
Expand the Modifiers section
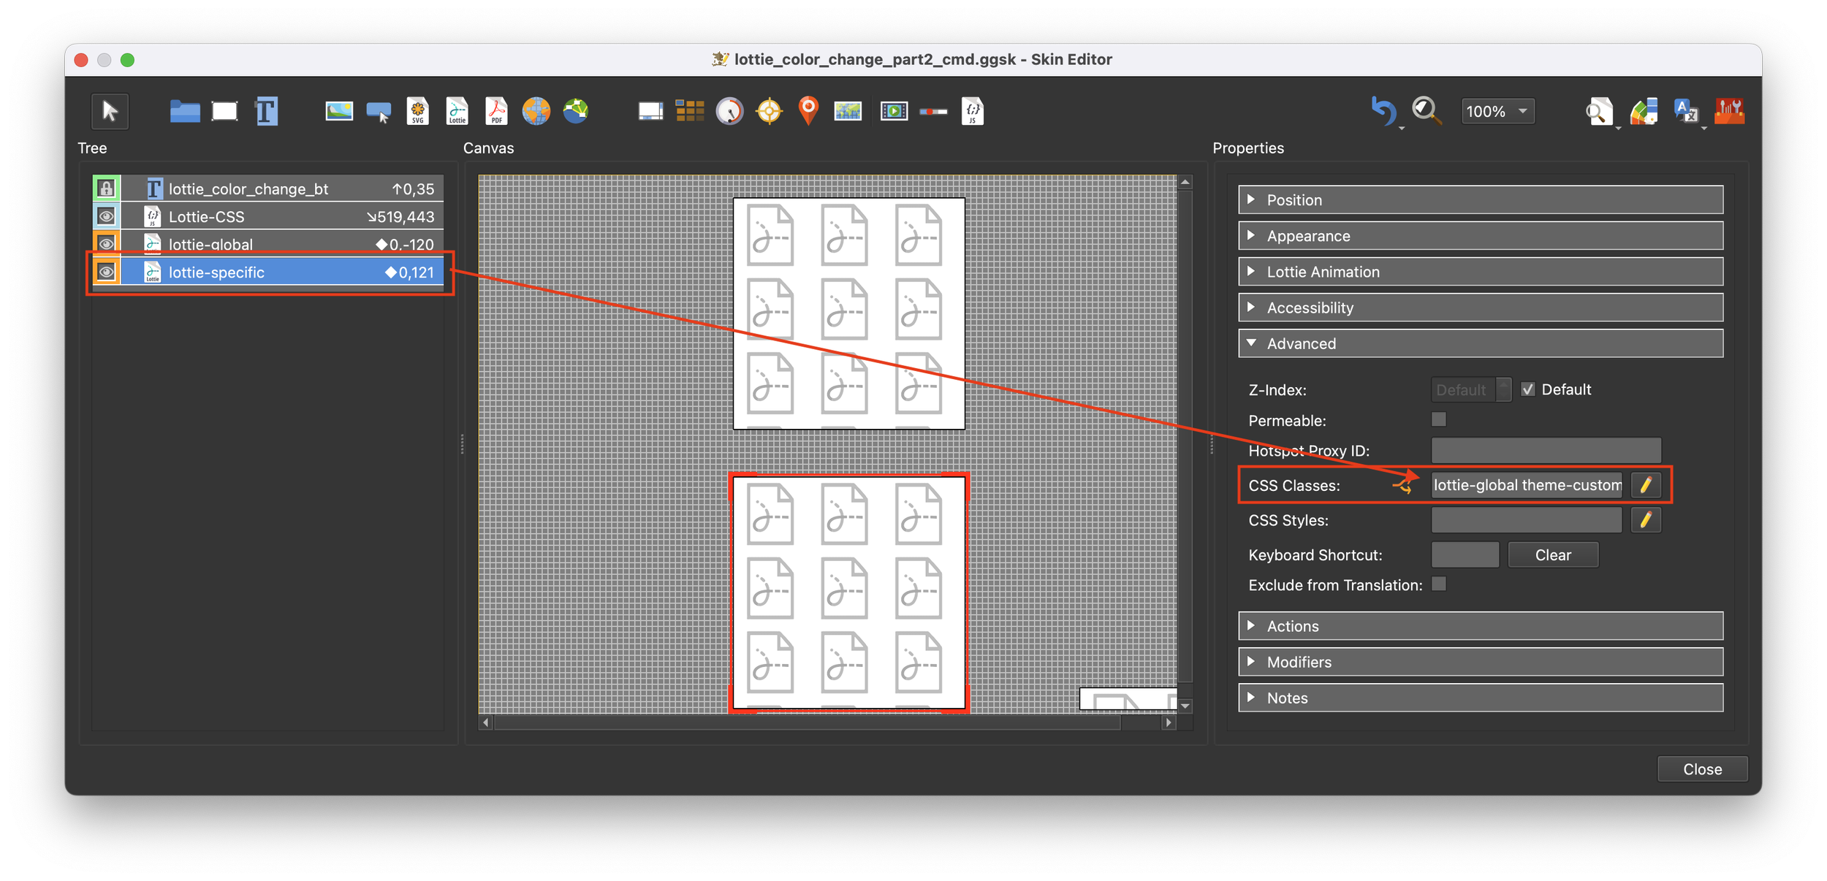point(1480,662)
